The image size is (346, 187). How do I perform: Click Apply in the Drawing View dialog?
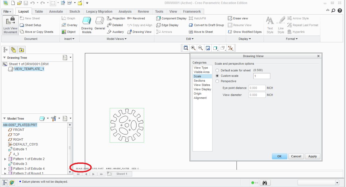(312, 156)
